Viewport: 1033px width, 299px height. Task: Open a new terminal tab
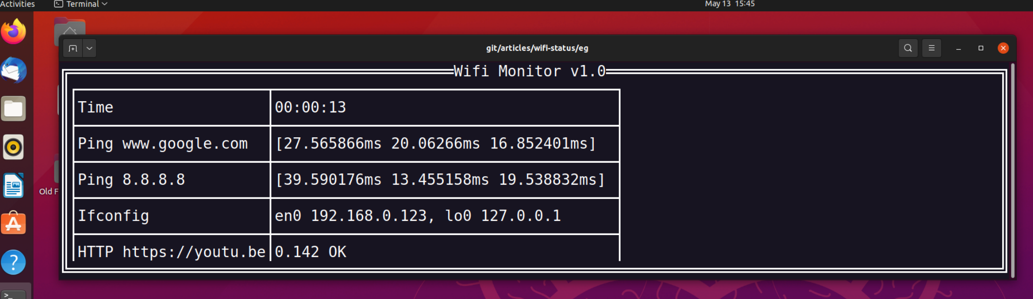coord(73,48)
